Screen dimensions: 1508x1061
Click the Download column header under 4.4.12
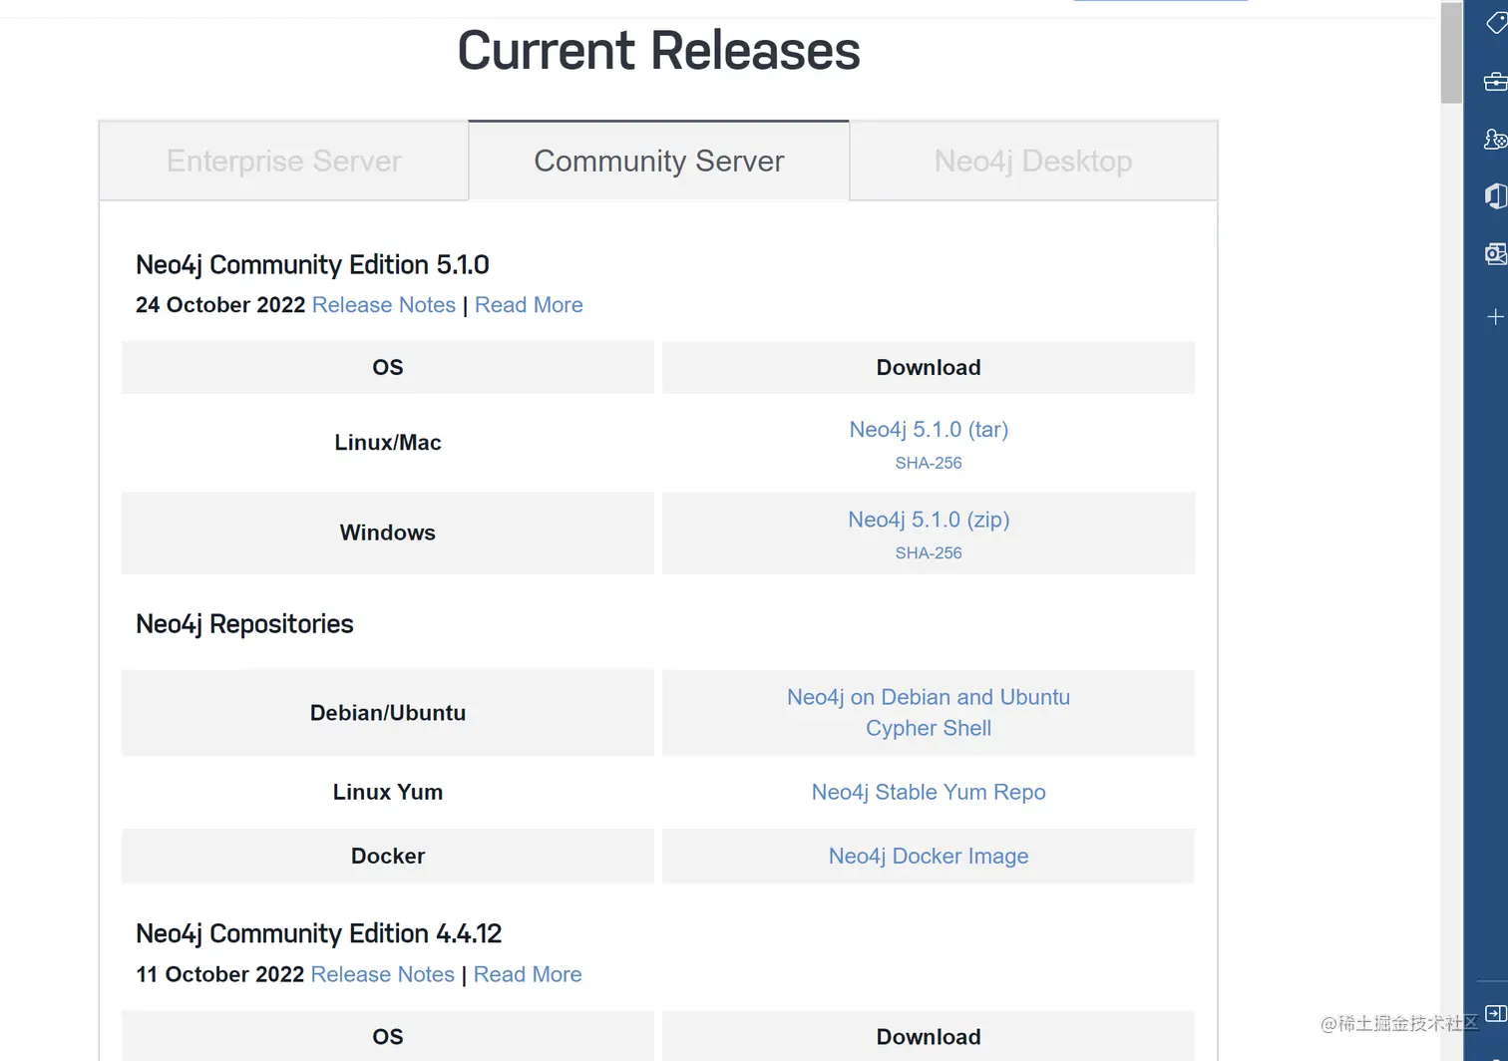coord(929,1036)
